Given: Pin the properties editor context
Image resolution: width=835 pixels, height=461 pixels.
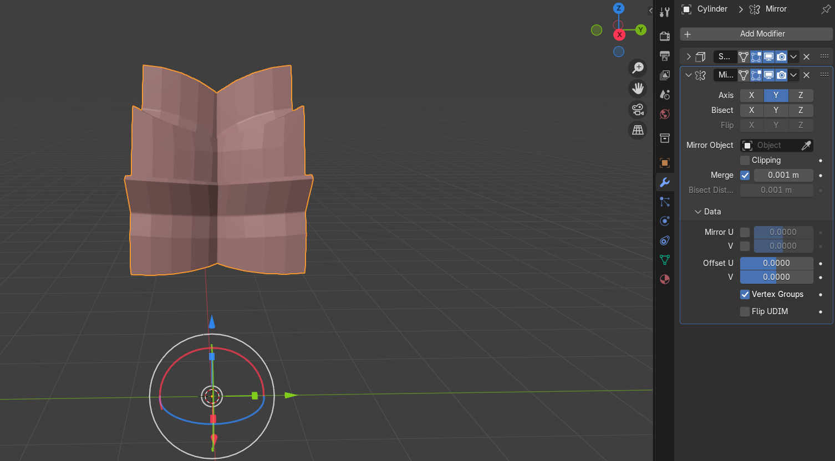Looking at the screenshot, I should tap(826, 9).
